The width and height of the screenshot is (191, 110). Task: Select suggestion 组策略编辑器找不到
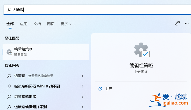[46, 107]
